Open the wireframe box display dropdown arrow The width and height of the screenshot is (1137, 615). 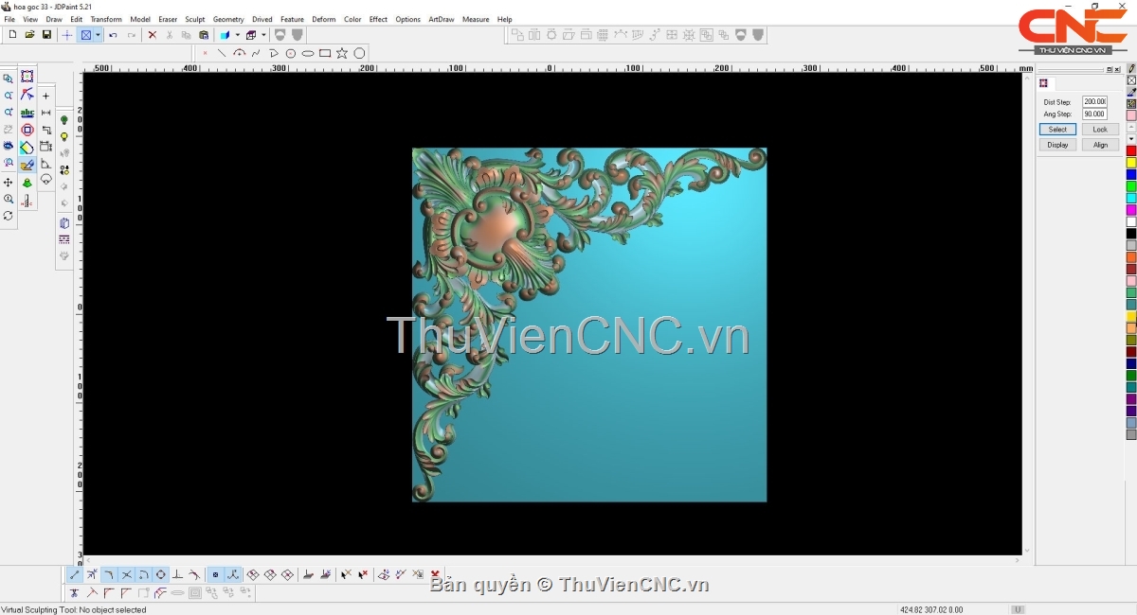263,35
